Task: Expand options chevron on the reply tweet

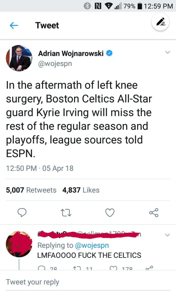Action: click(x=168, y=235)
